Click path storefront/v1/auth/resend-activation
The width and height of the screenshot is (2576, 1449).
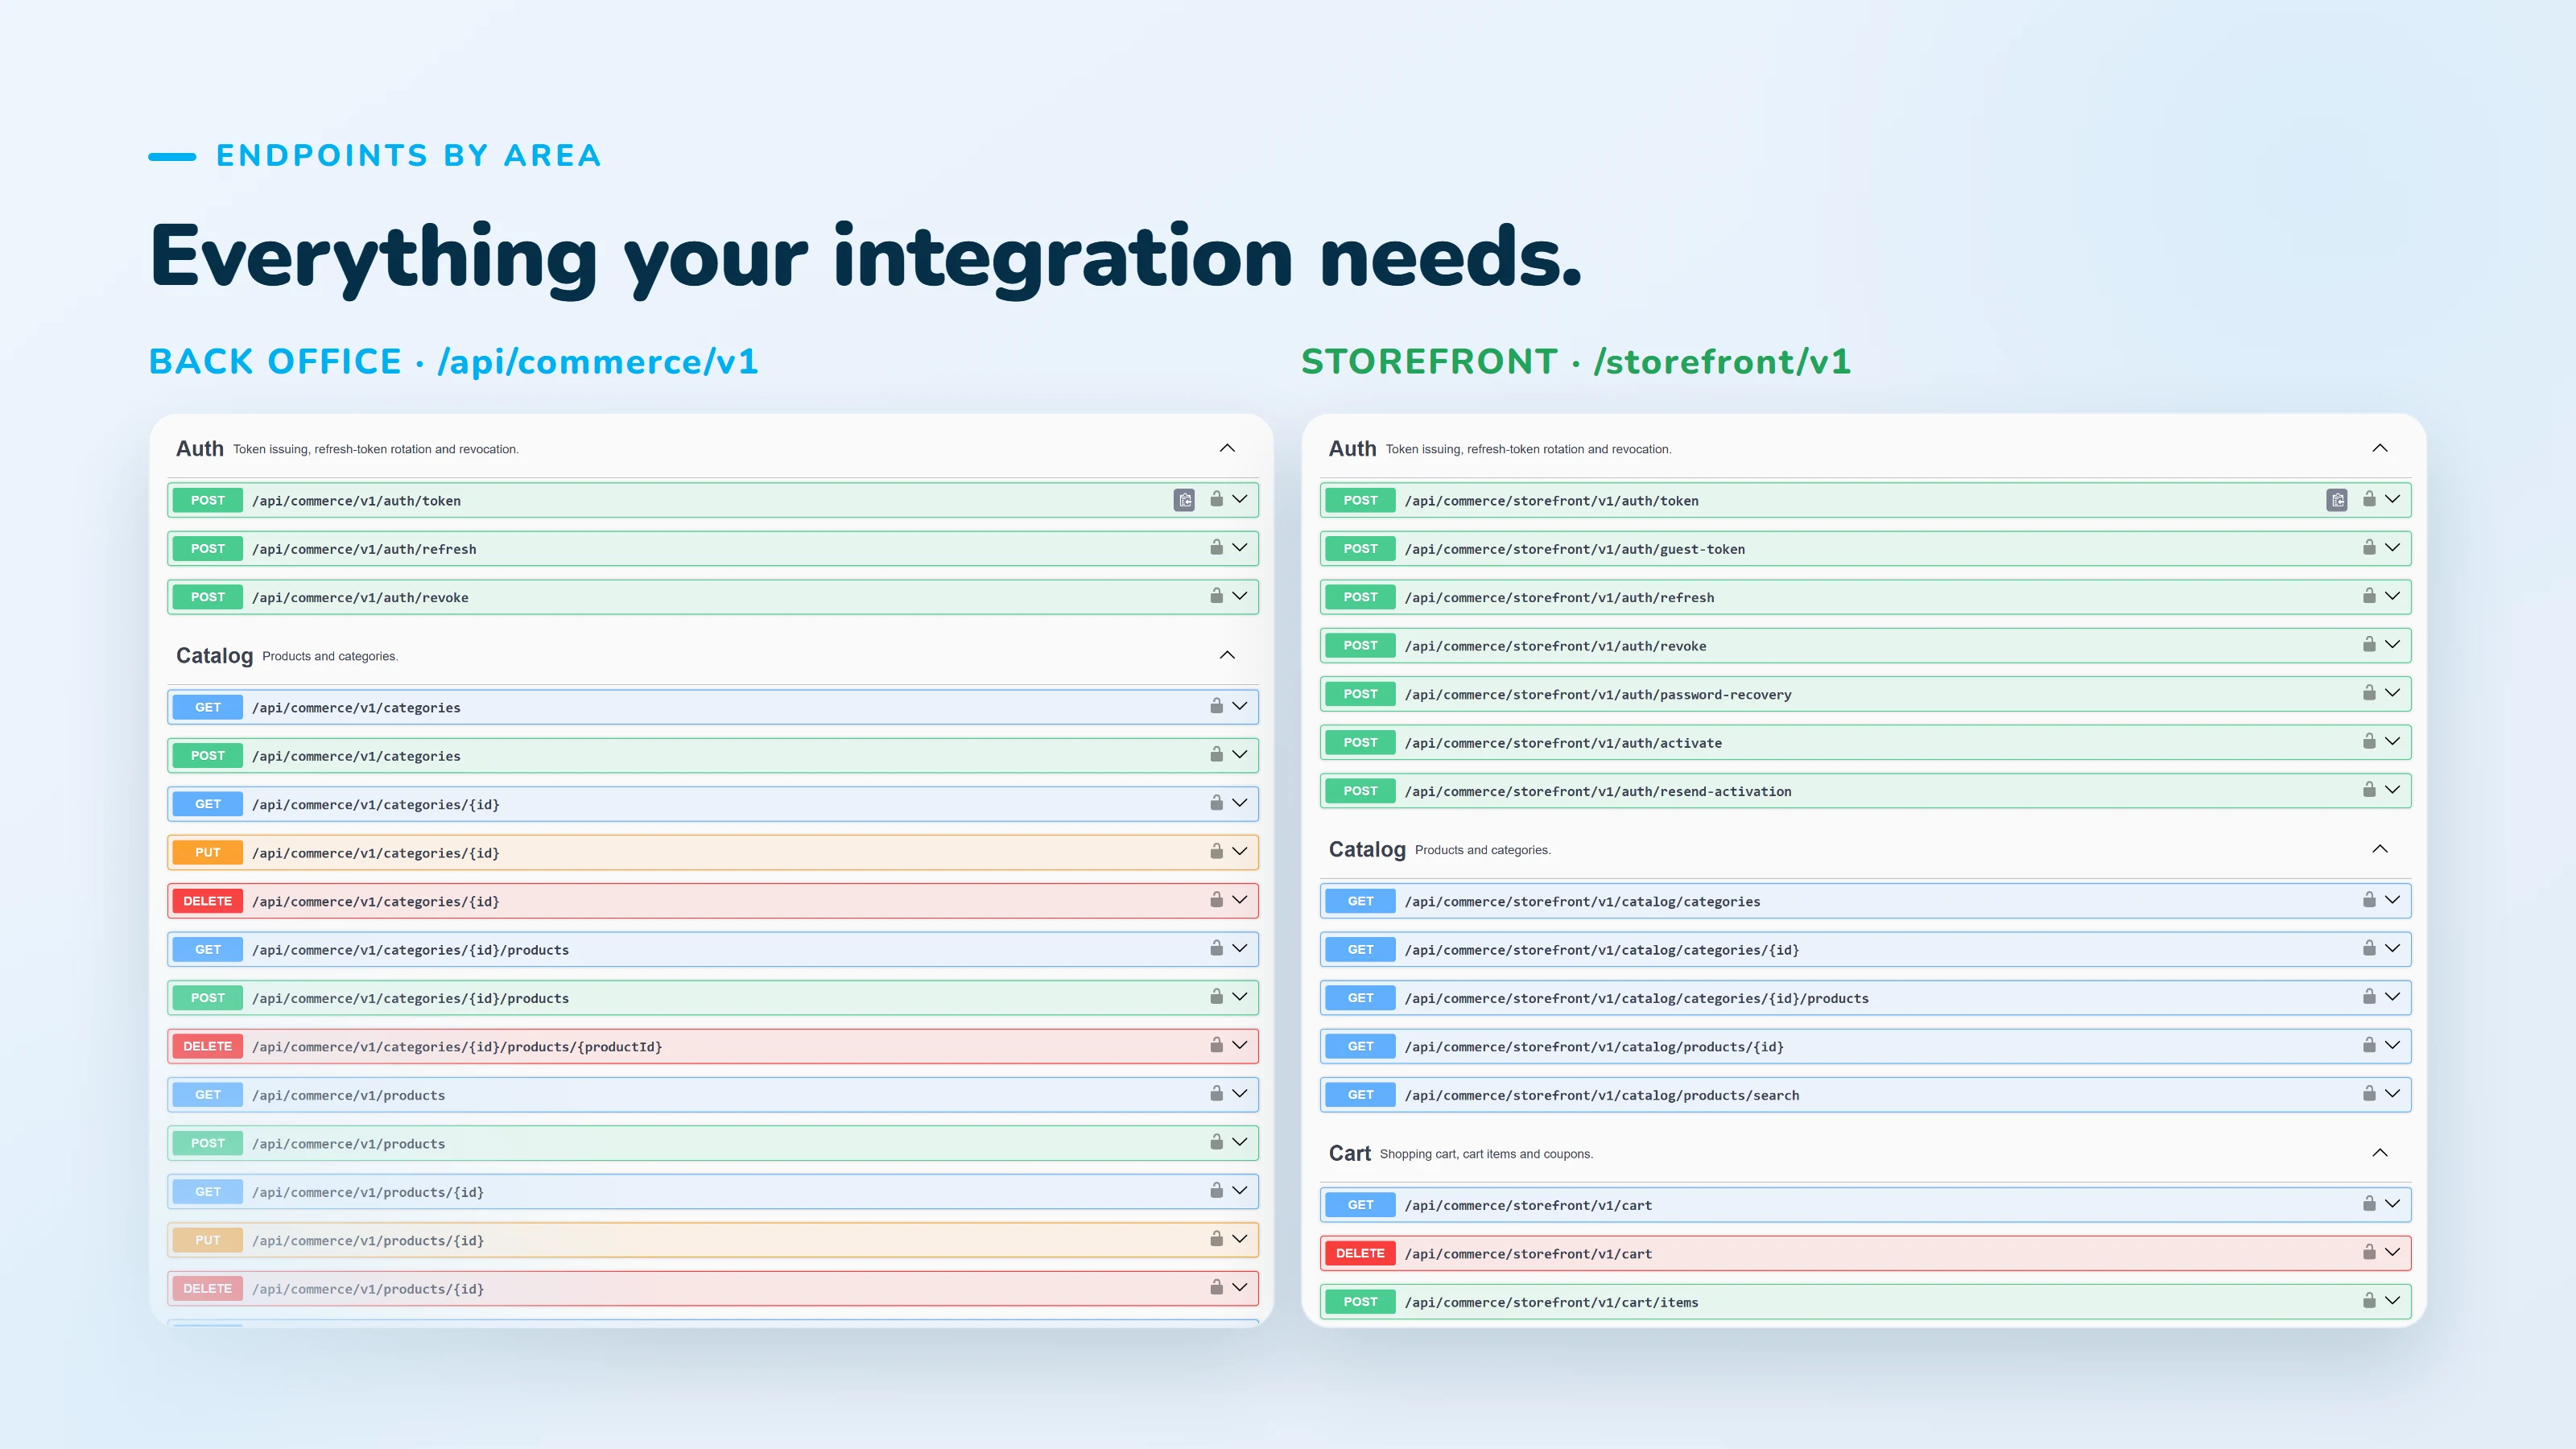click(x=1598, y=792)
